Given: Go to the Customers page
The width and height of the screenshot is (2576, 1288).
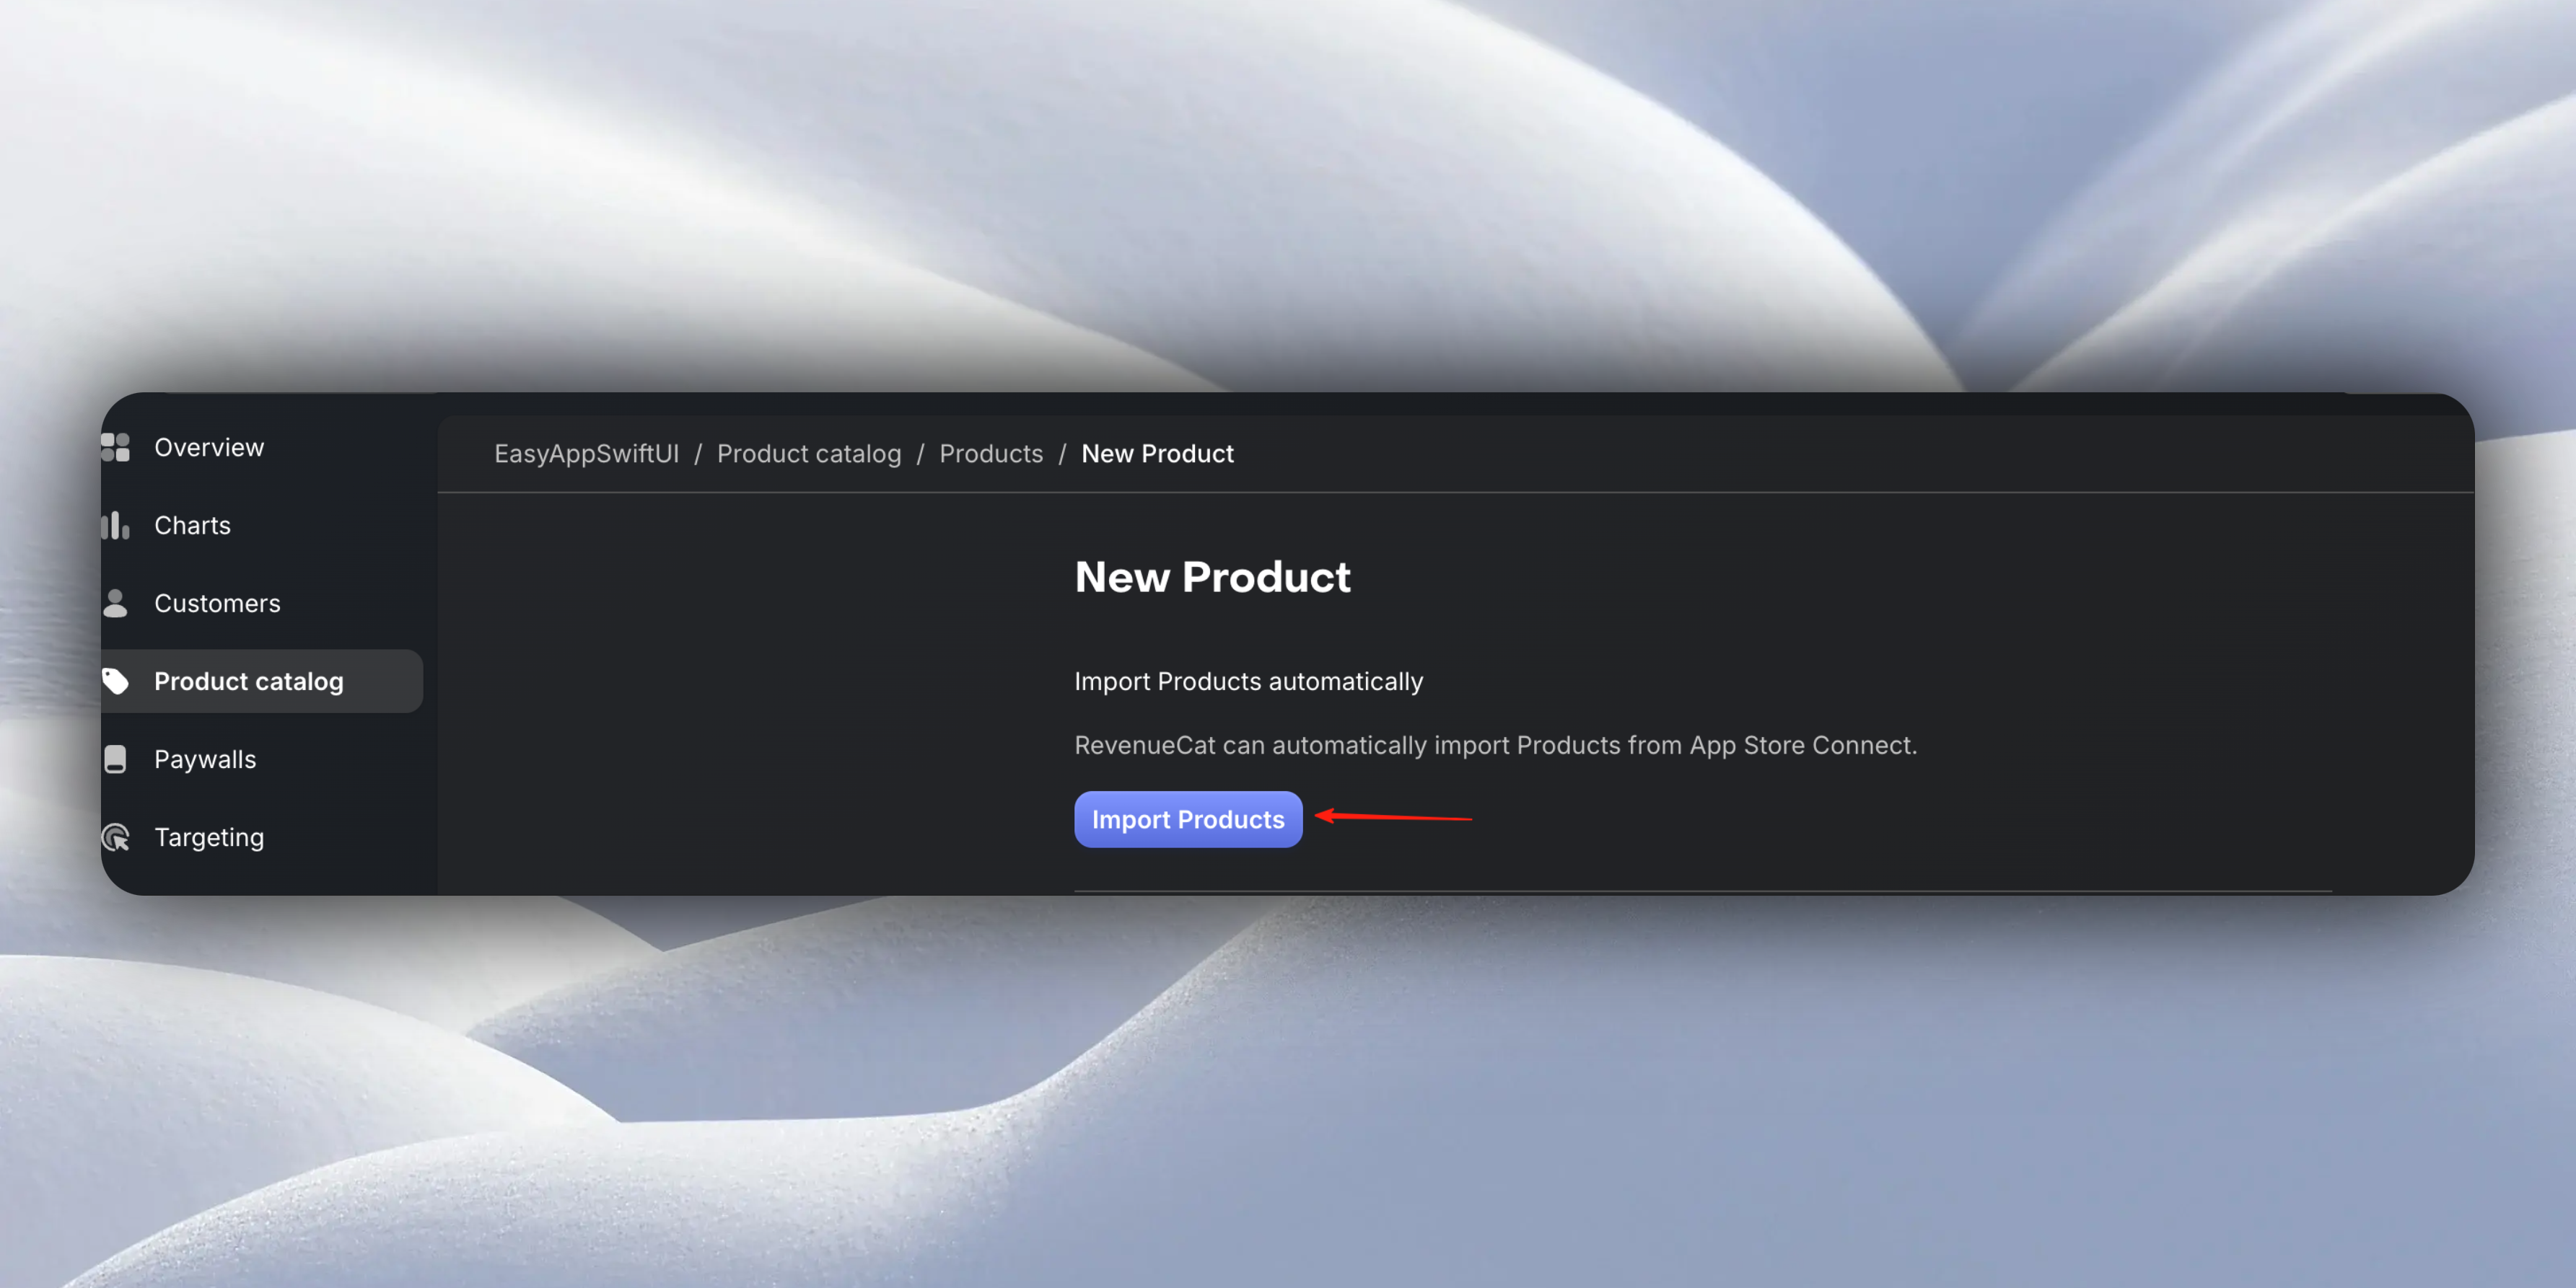Looking at the screenshot, I should point(217,602).
